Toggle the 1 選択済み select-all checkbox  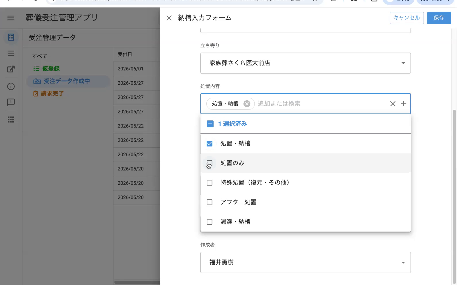tap(210, 124)
